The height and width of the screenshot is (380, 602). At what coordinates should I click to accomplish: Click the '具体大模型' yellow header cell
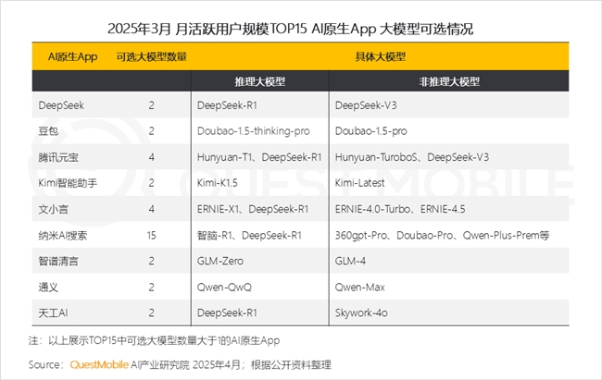point(380,56)
